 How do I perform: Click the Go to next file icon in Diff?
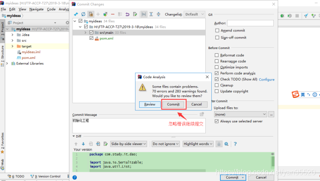click(98, 144)
